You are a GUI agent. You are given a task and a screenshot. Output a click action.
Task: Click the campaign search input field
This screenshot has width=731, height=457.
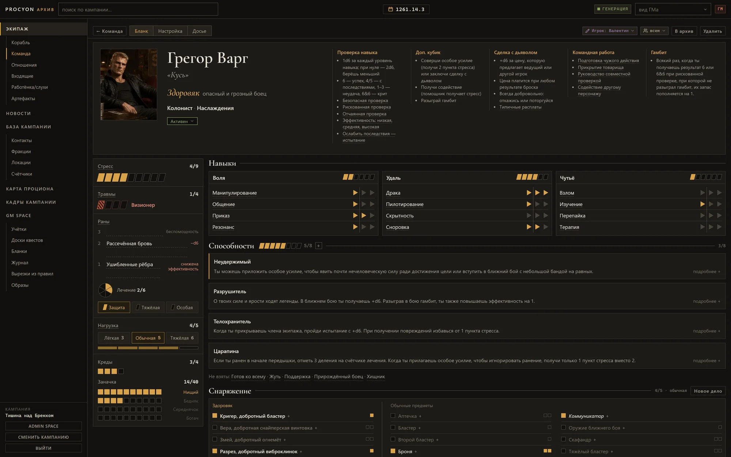(x=138, y=10)
